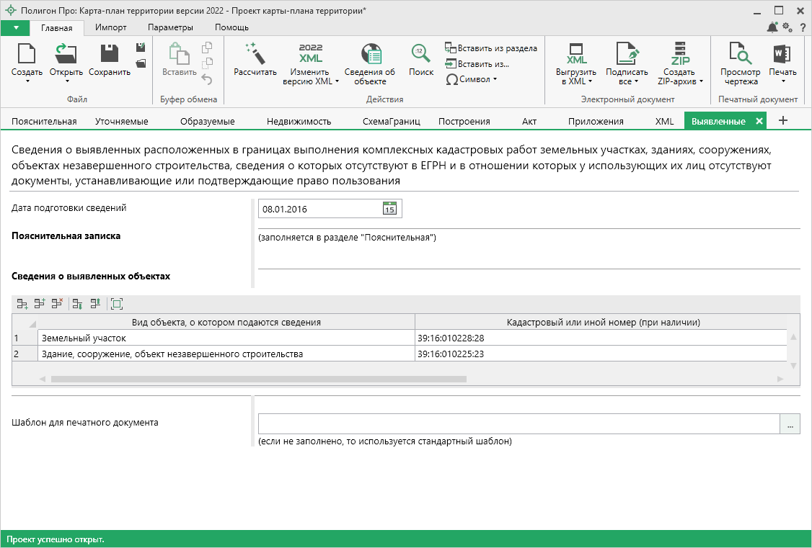Switch to the Параметры ribbon tab

tap(170, 27)
